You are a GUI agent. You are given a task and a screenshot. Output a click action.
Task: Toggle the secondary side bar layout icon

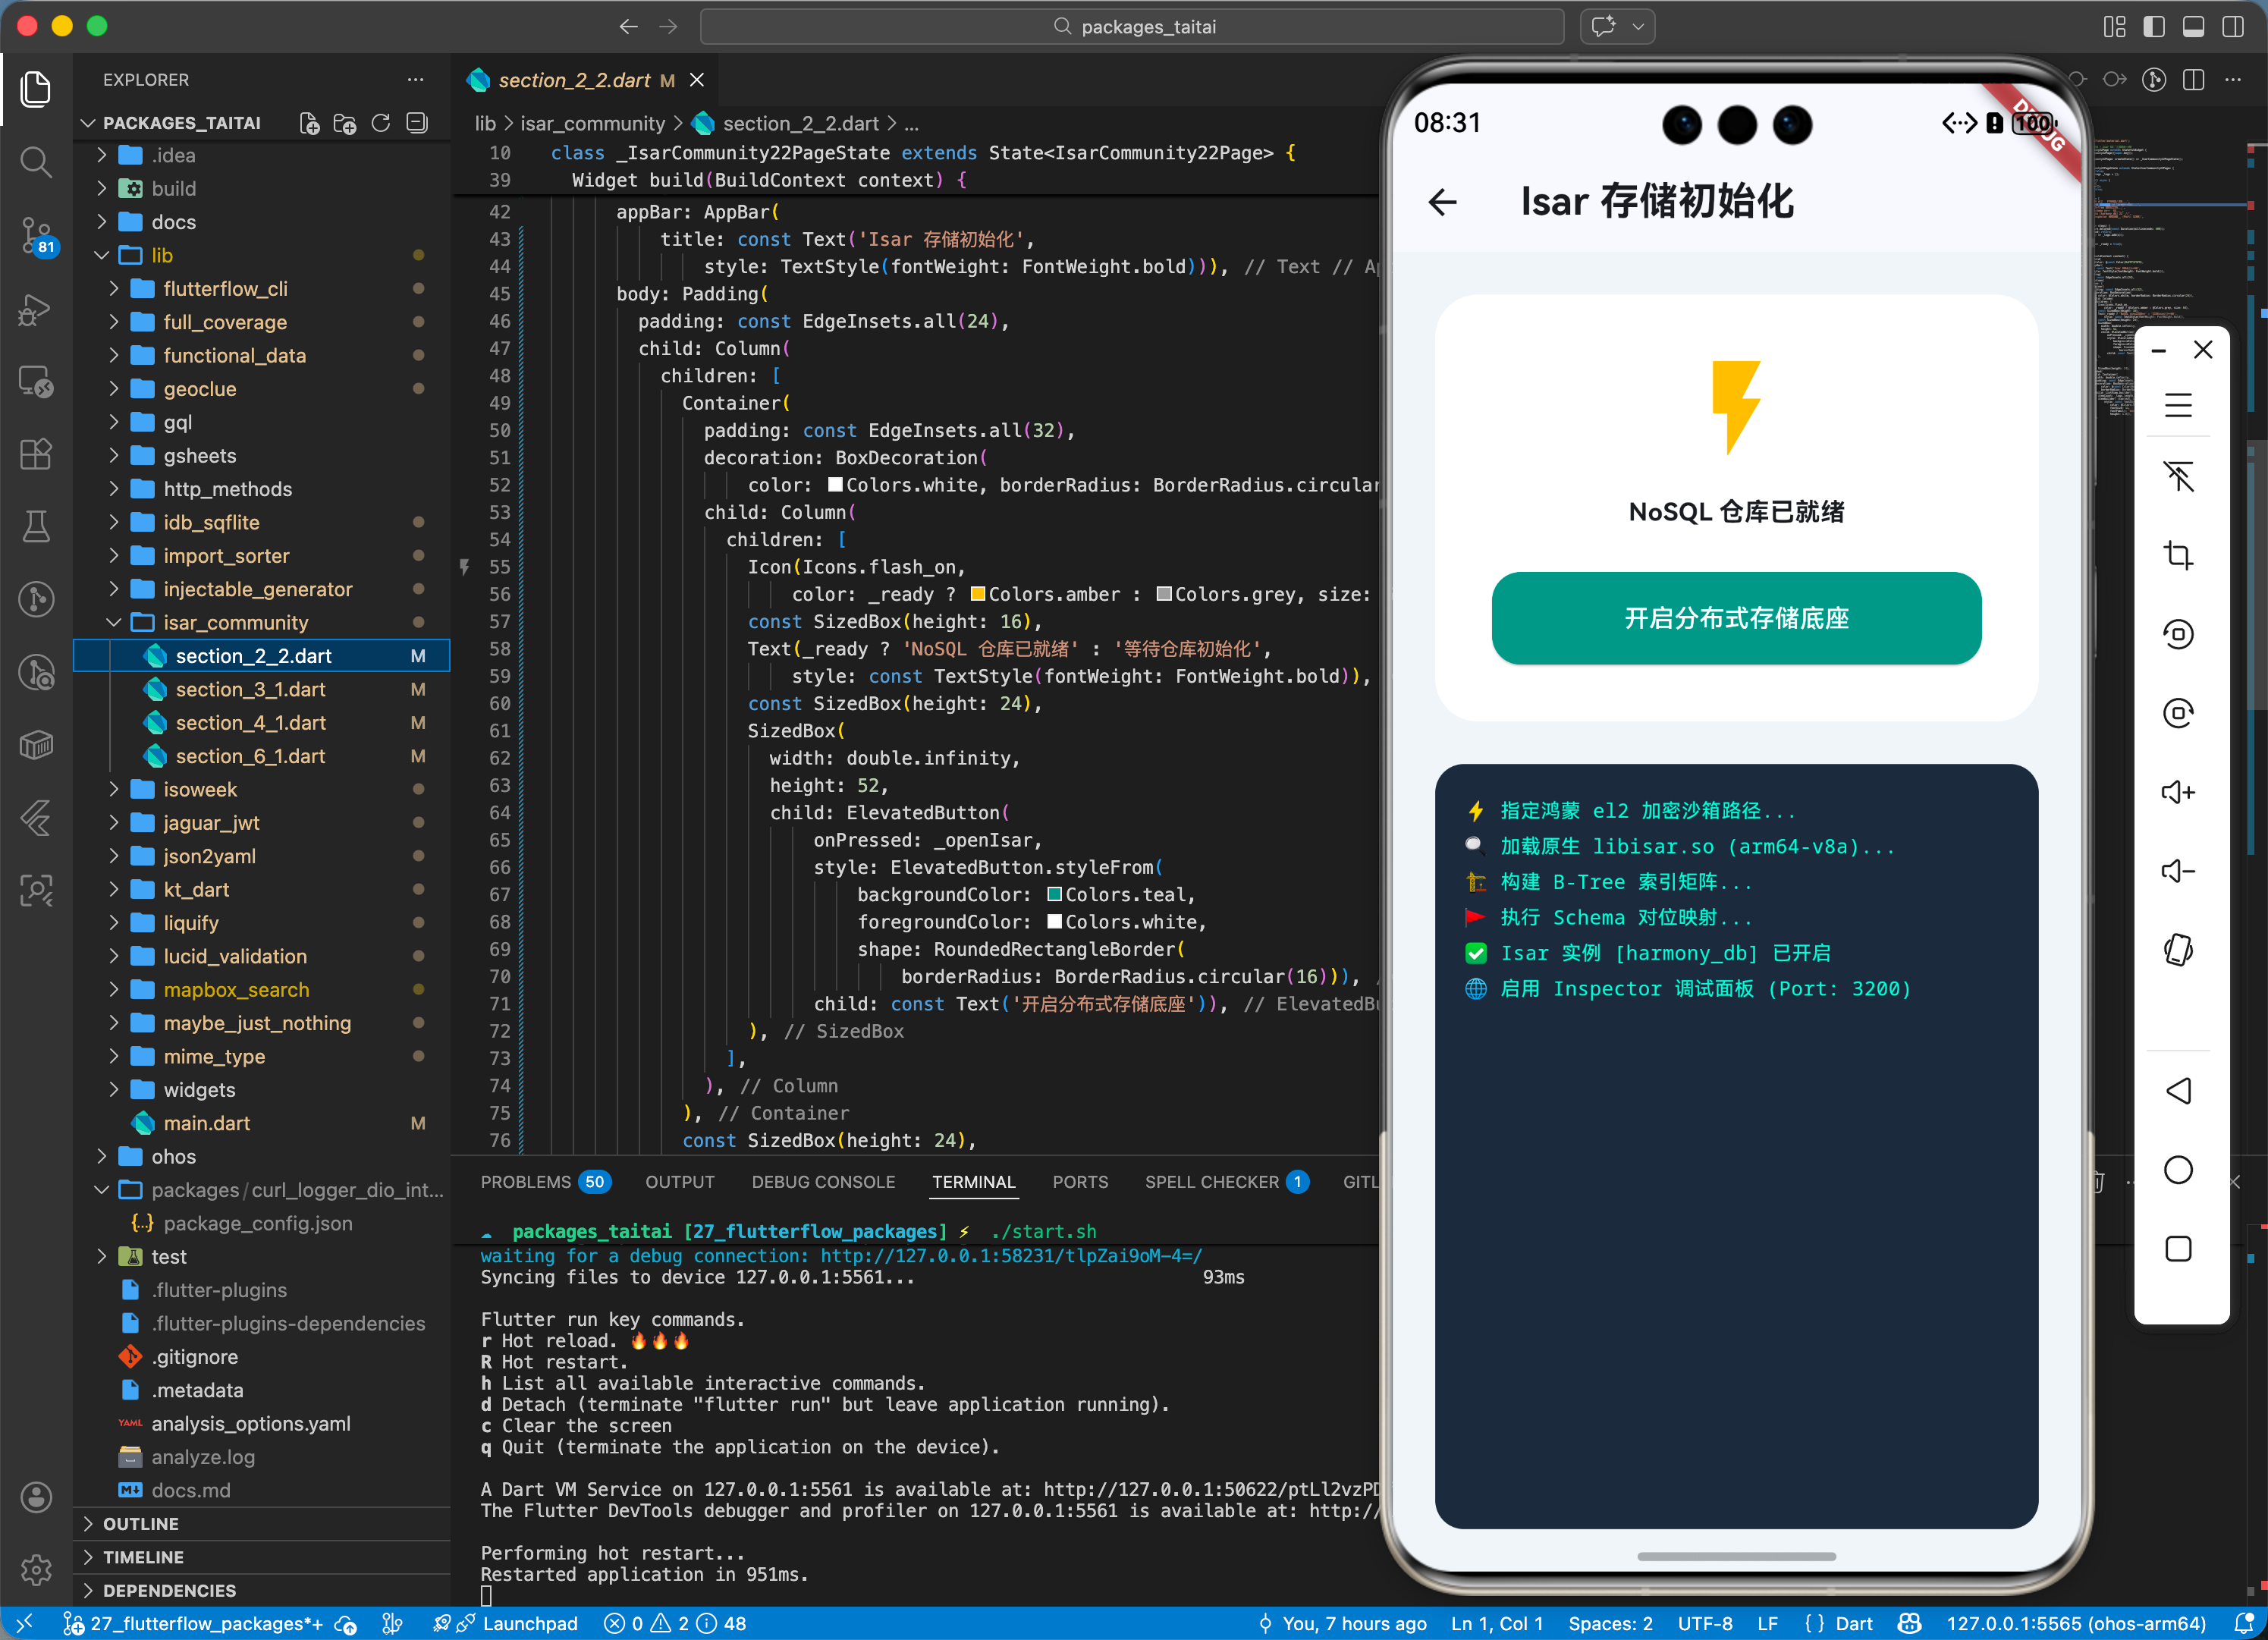point(2232,27)
